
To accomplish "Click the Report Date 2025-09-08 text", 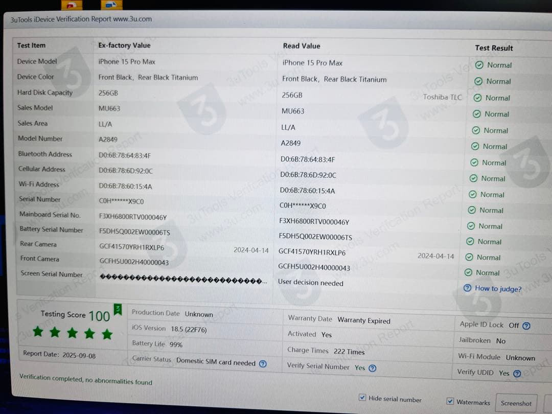I will 59,355.
